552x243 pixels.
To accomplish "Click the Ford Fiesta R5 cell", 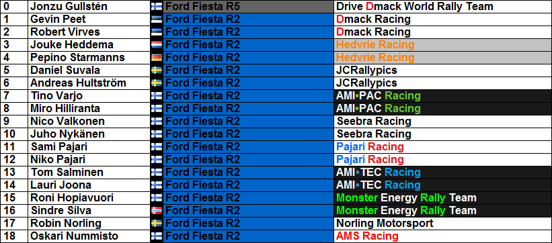I will point(248,6).
